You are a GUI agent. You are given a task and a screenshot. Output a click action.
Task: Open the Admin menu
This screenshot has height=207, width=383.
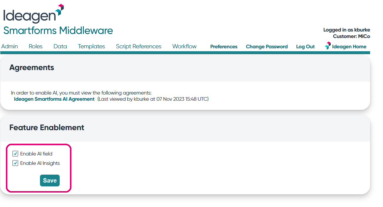tap(9, 46)
